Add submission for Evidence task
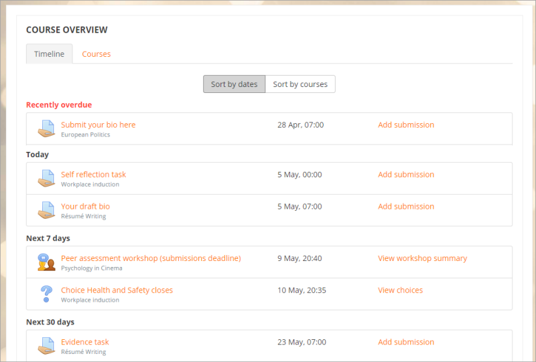Viewport: 536px width, 362px height. (x=405, y=342)
